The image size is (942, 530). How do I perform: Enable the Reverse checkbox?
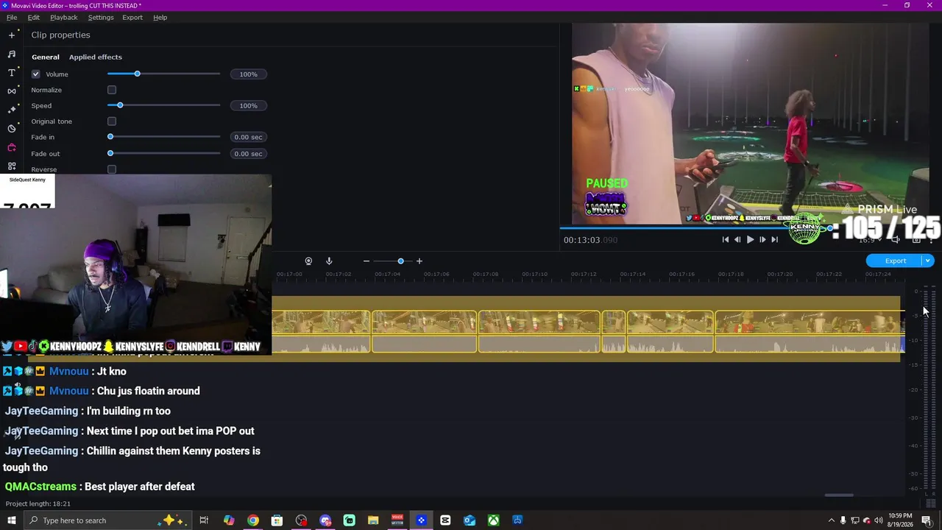click(x=112, y=169)
